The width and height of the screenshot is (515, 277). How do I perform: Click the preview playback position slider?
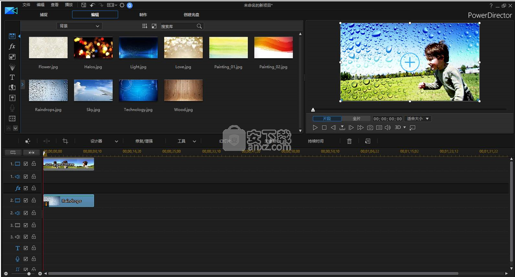pyautogui.click(x=313, y=110)
